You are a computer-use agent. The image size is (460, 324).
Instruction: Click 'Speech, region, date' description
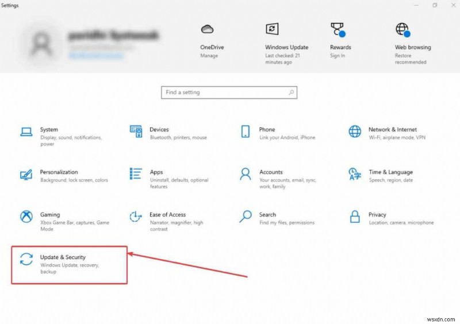click(x=391, y=180)
